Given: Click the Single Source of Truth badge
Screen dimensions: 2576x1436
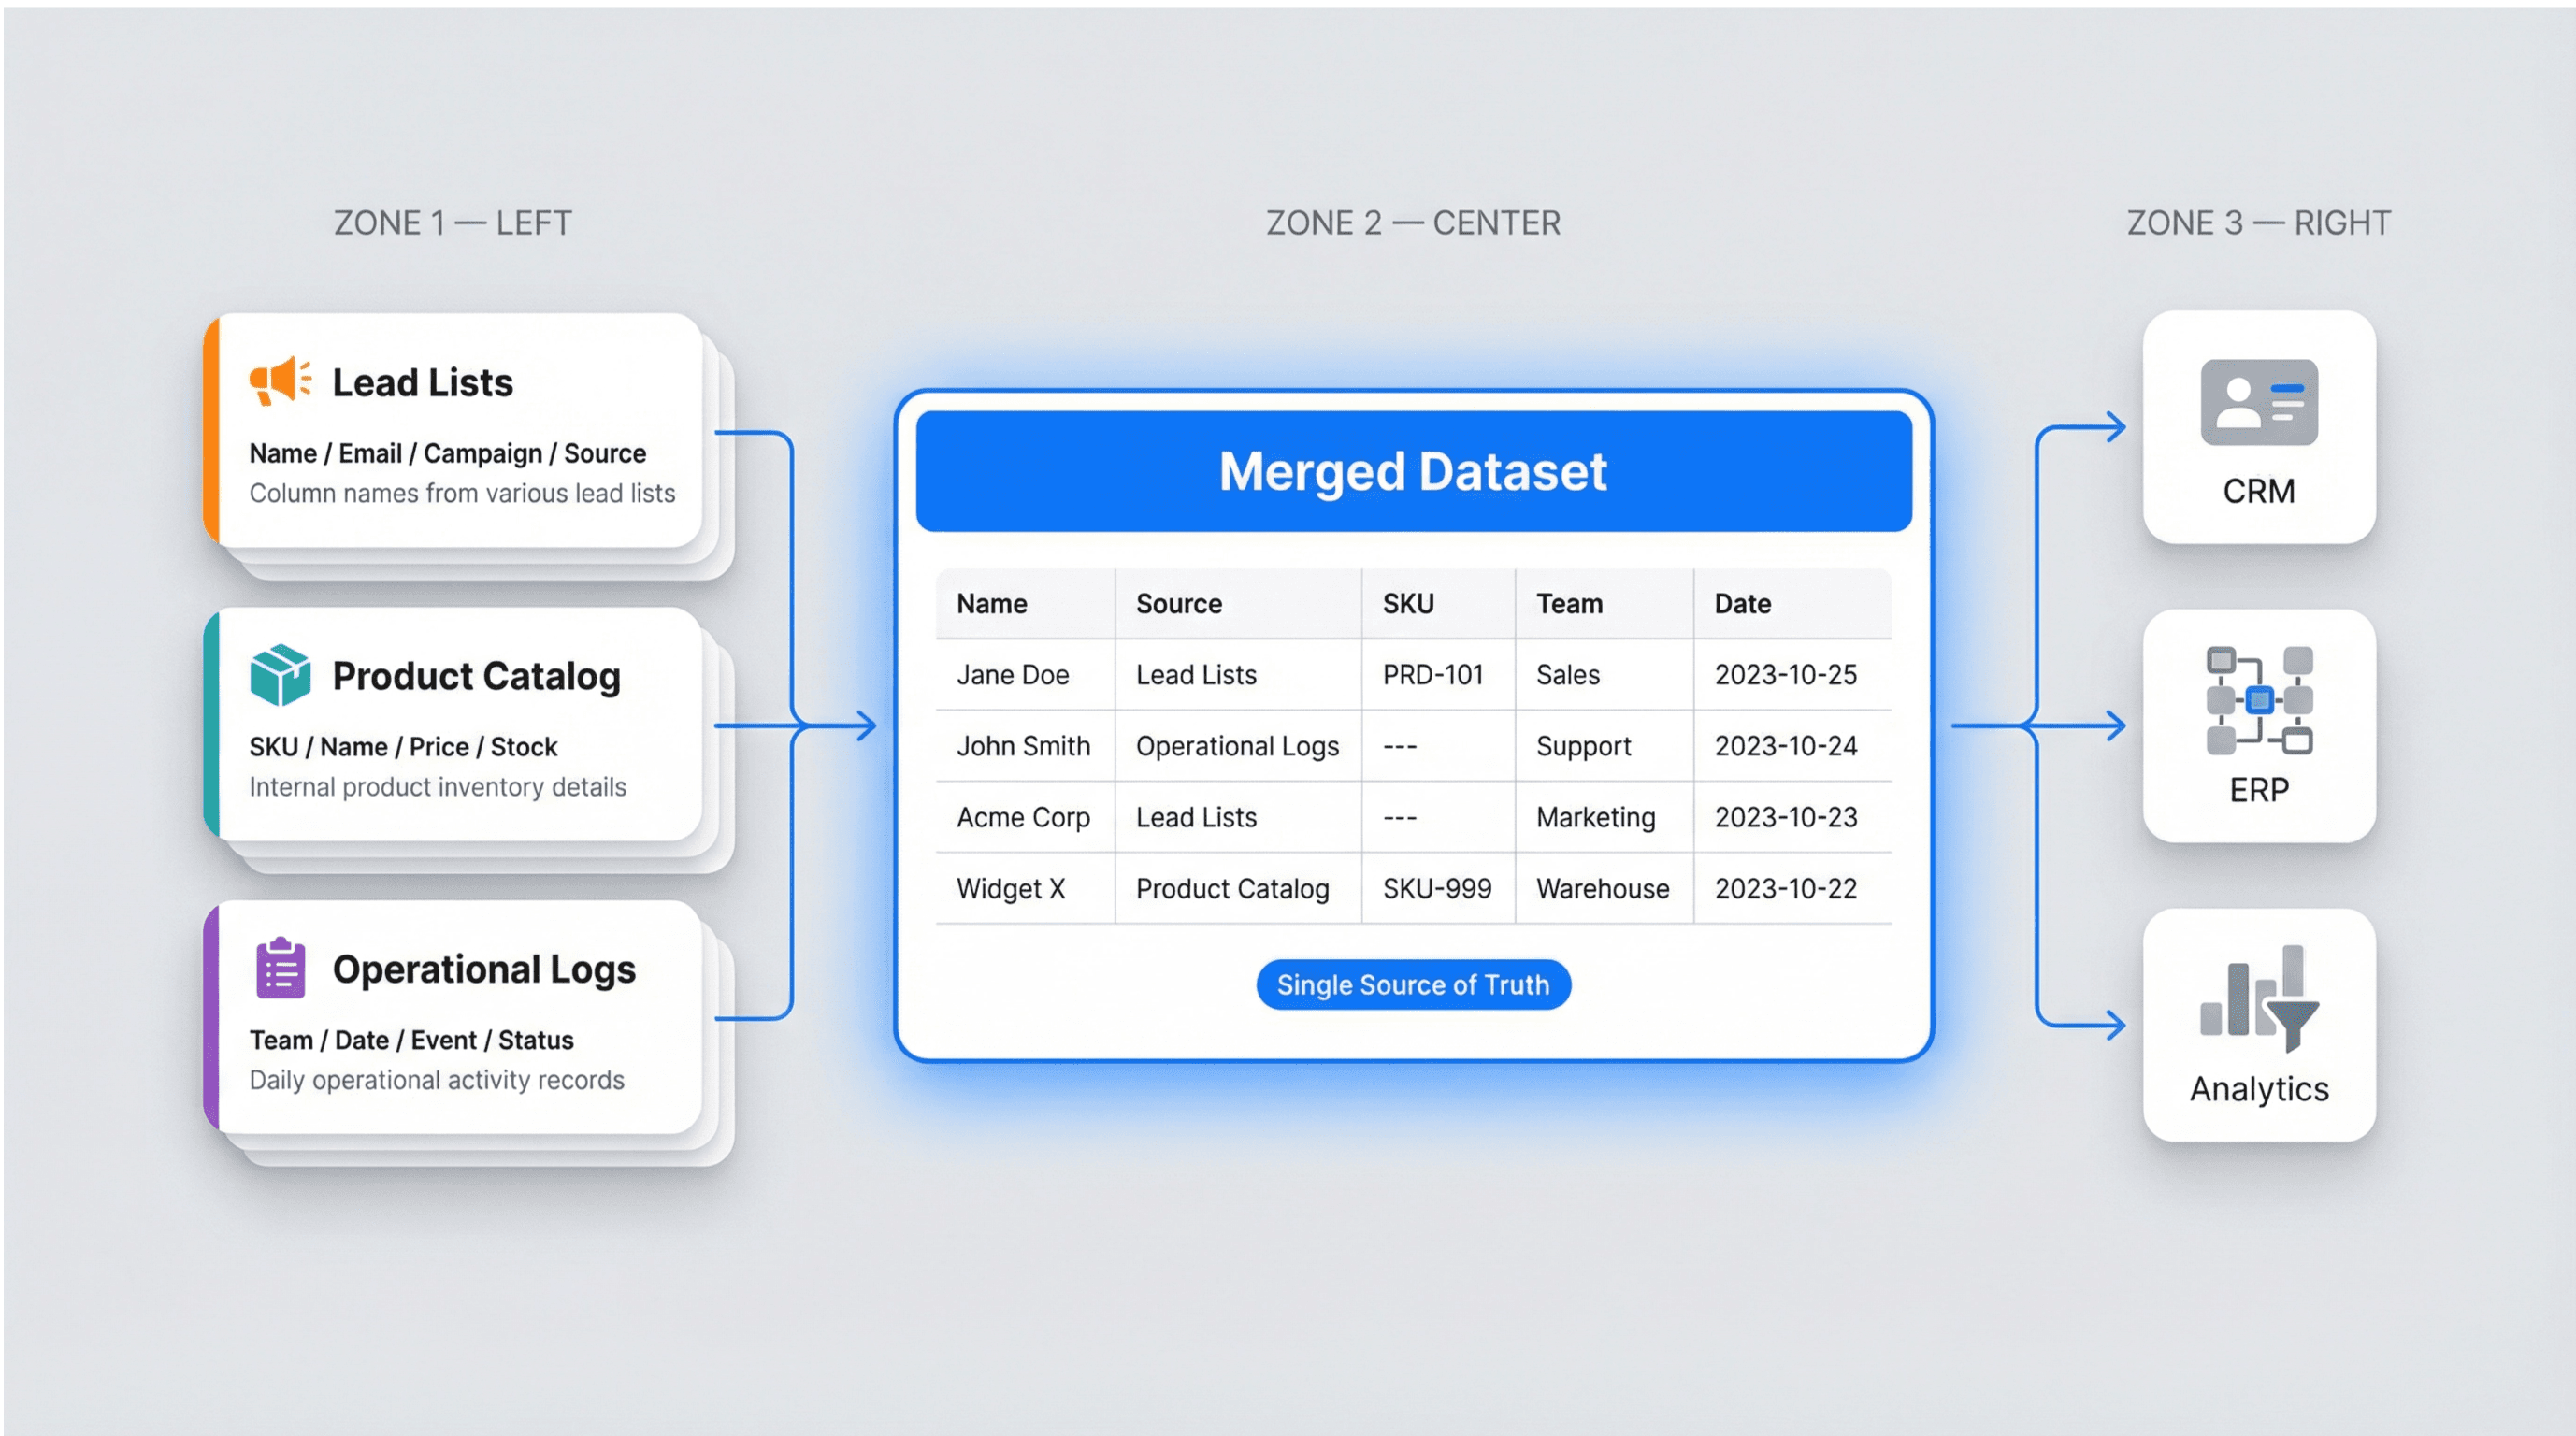Looking at the screenshot, I should (x=1412, y=984).
